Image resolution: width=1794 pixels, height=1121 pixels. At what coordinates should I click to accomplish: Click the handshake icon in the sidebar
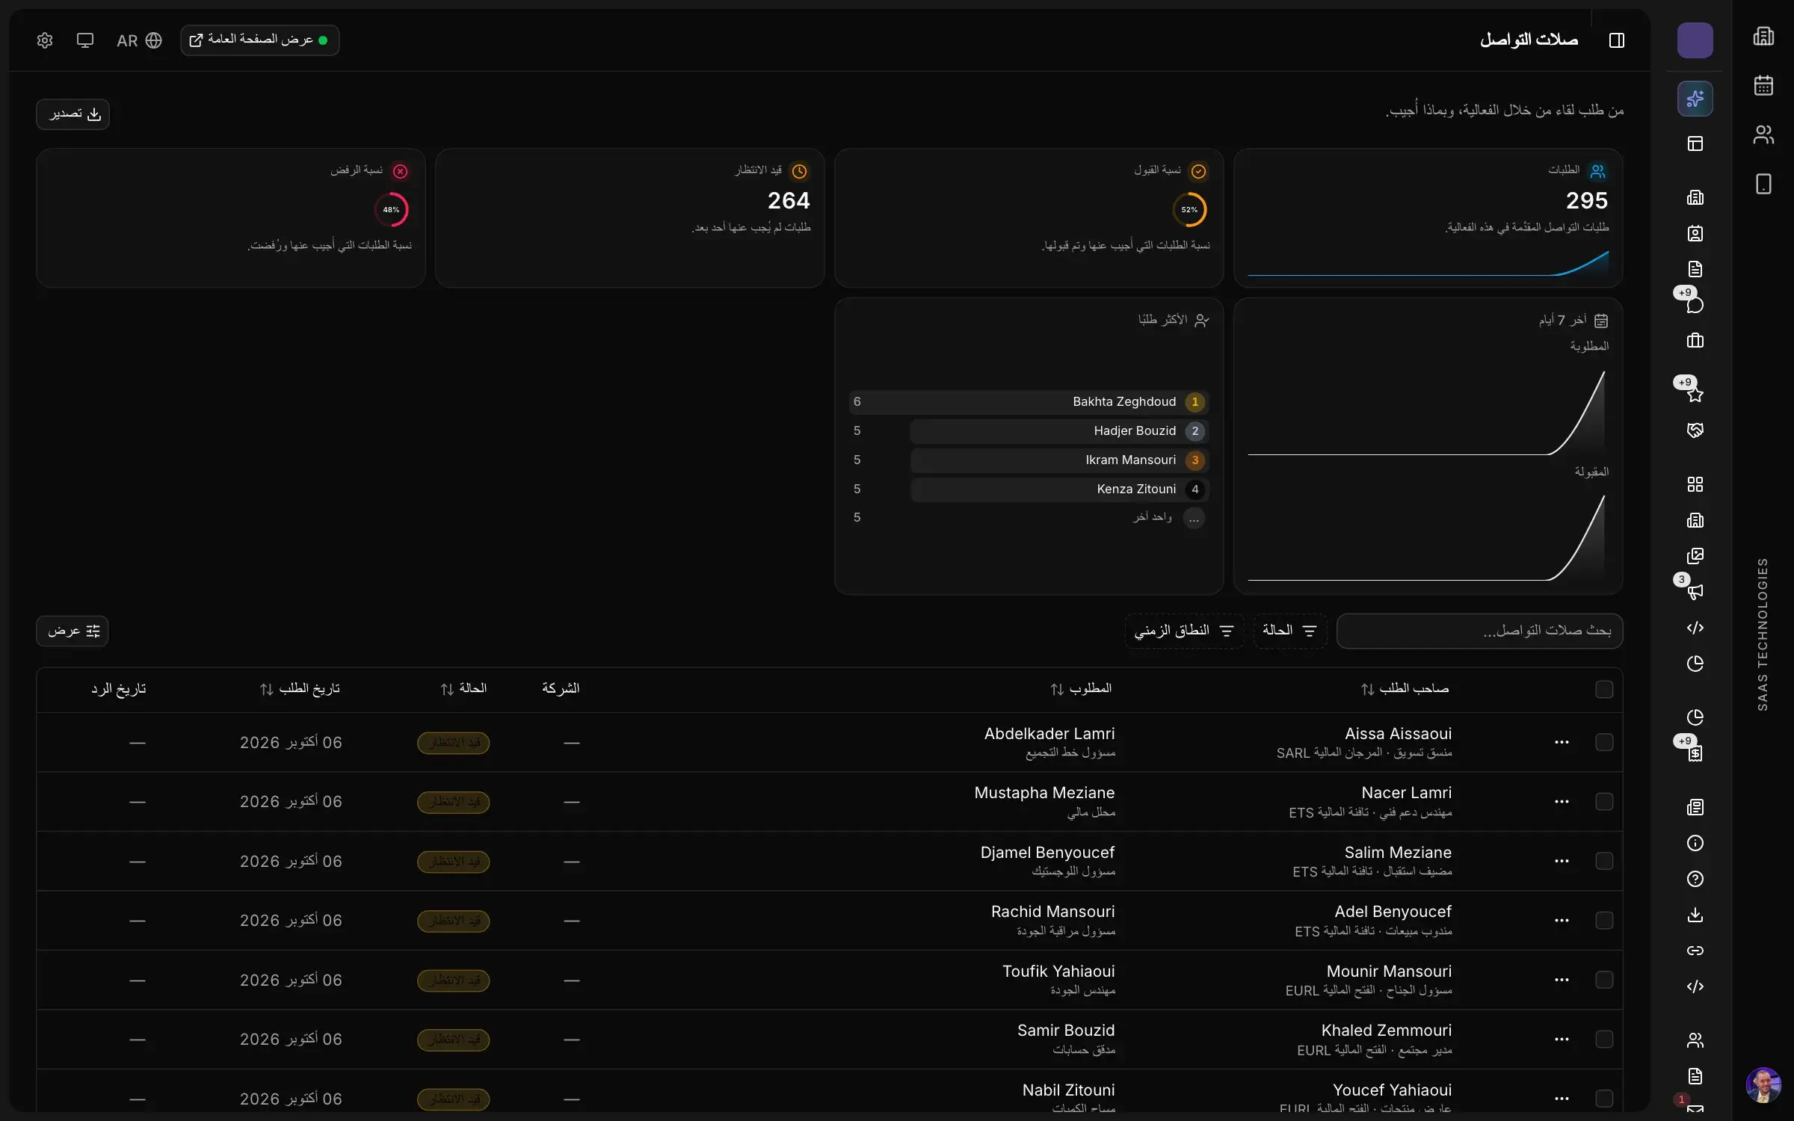pyautogui.click(x=1695, y=430)
